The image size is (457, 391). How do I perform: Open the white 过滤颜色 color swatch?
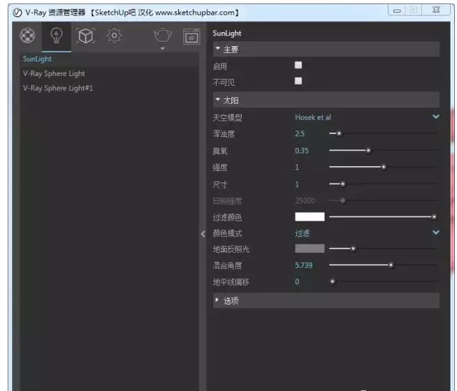pyautogui.click(x=310, y=216)
